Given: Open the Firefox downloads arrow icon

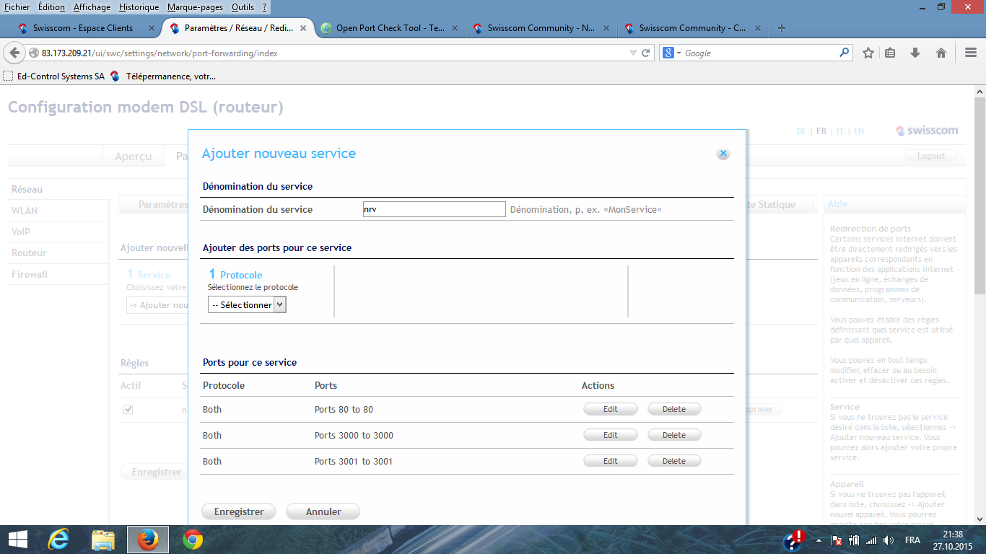Looking at the screenshot, I should click(x=915, y=53).
